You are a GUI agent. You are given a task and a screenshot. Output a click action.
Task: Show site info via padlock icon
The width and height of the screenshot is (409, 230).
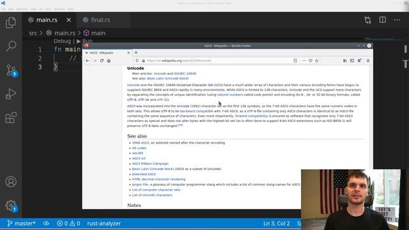143,61
